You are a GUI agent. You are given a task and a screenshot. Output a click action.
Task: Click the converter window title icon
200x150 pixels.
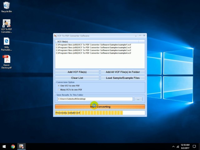click(x=55, y=36)
